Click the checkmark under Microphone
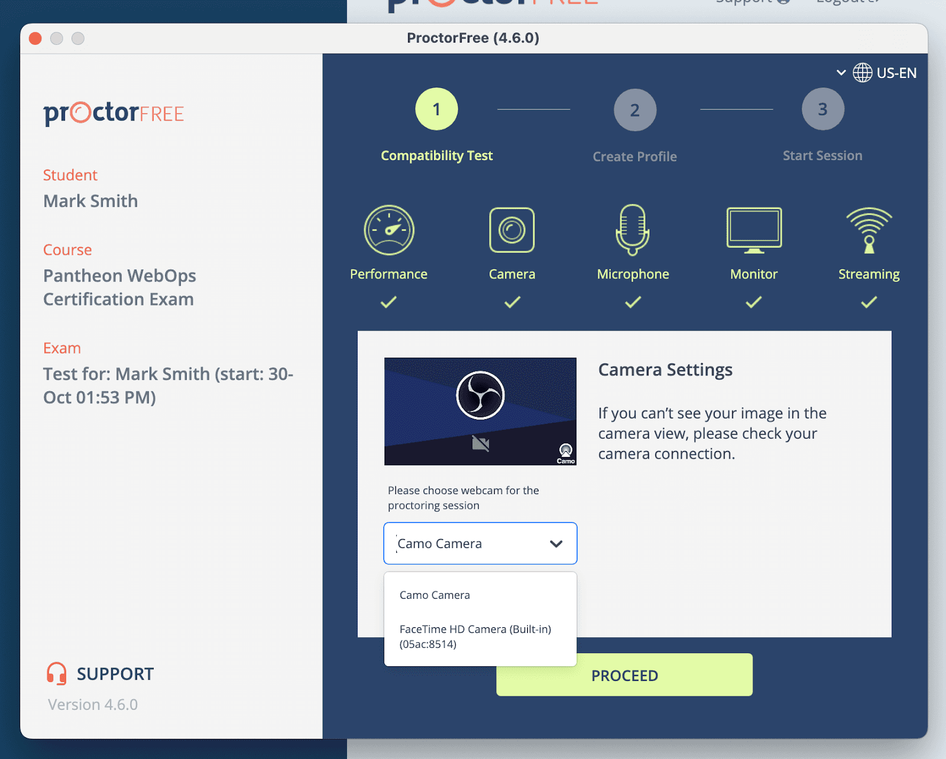 [x=632, y=302]
